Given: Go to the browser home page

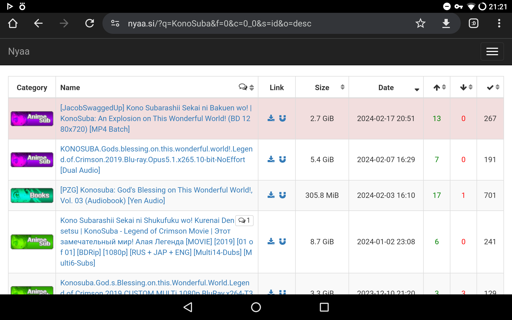Looking at the screenshot, I should [13, 23].
